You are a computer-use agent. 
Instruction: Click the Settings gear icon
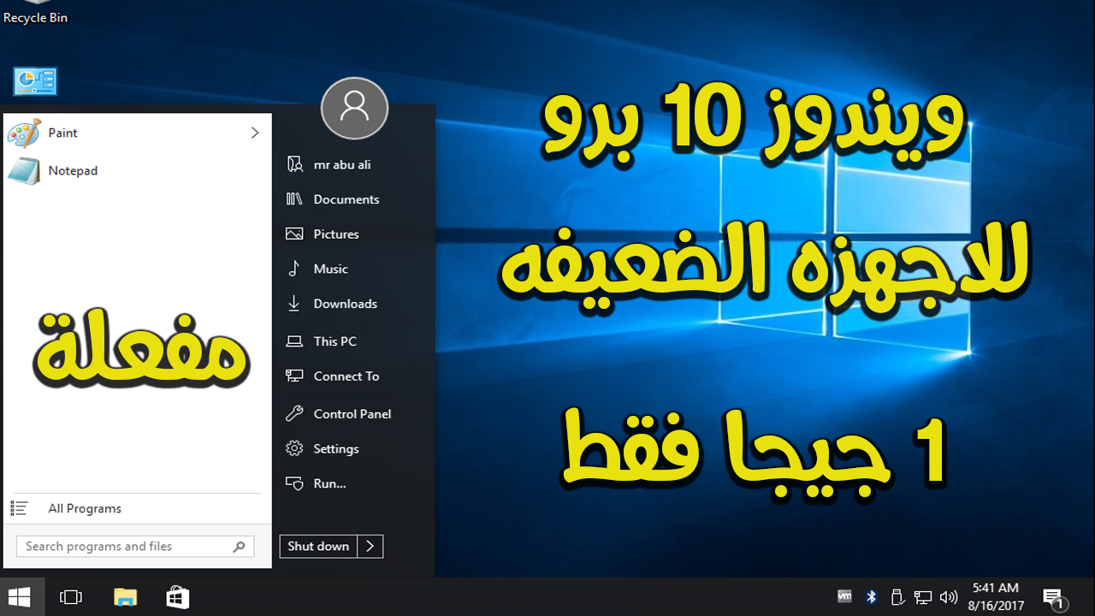pyautogui.click(x=294, y=449)
